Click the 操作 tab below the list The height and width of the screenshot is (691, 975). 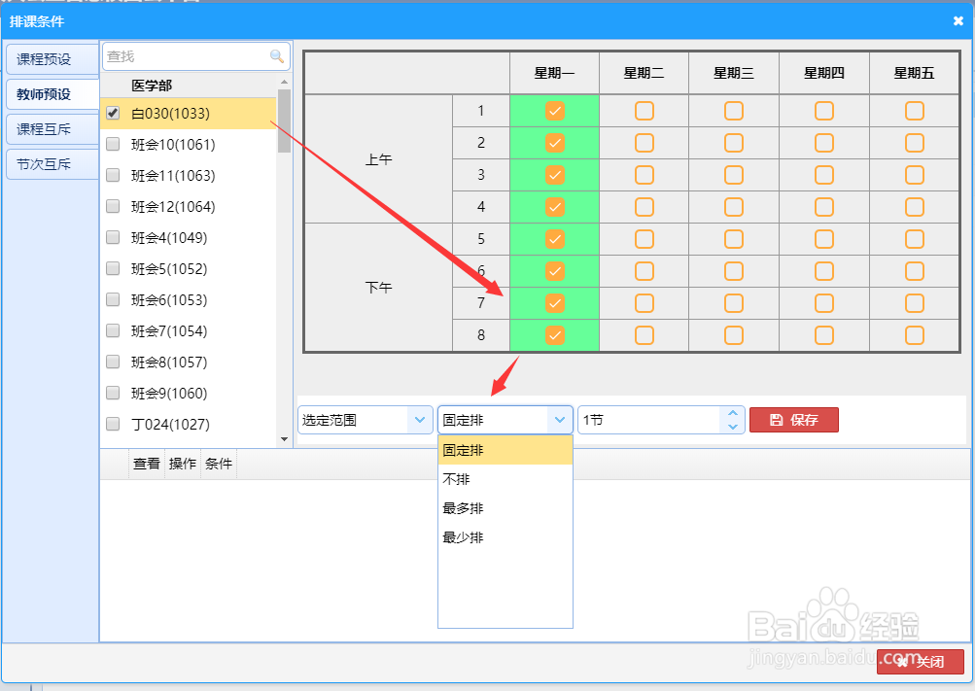click(x=182, y=463)
